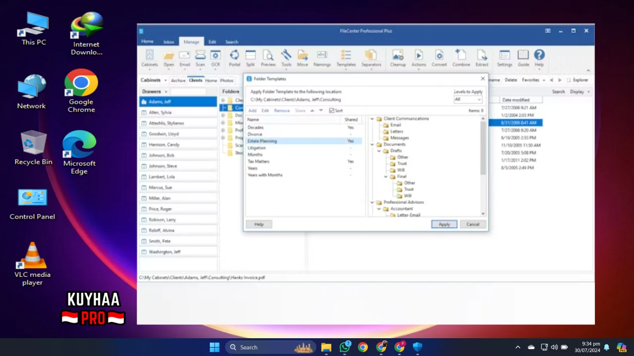Collapse the Final tree node
The width and height of the screenshot is (634, 356).
pyautogui.click(x=386, y=177)
